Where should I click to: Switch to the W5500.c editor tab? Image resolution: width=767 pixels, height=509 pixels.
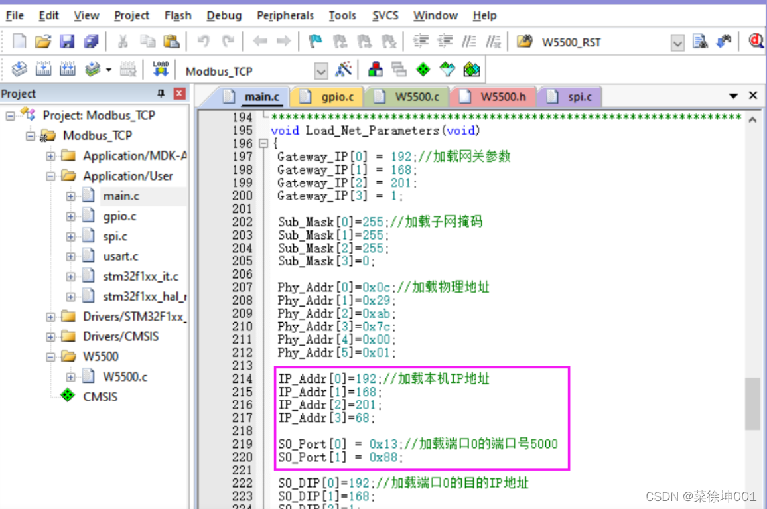coord(407,96)
